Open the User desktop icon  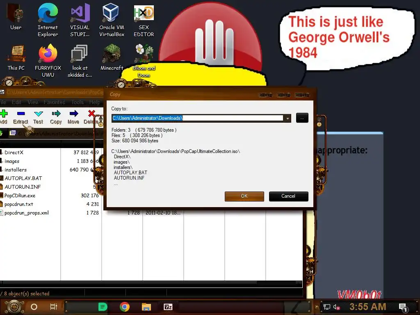tap(16, 16)
